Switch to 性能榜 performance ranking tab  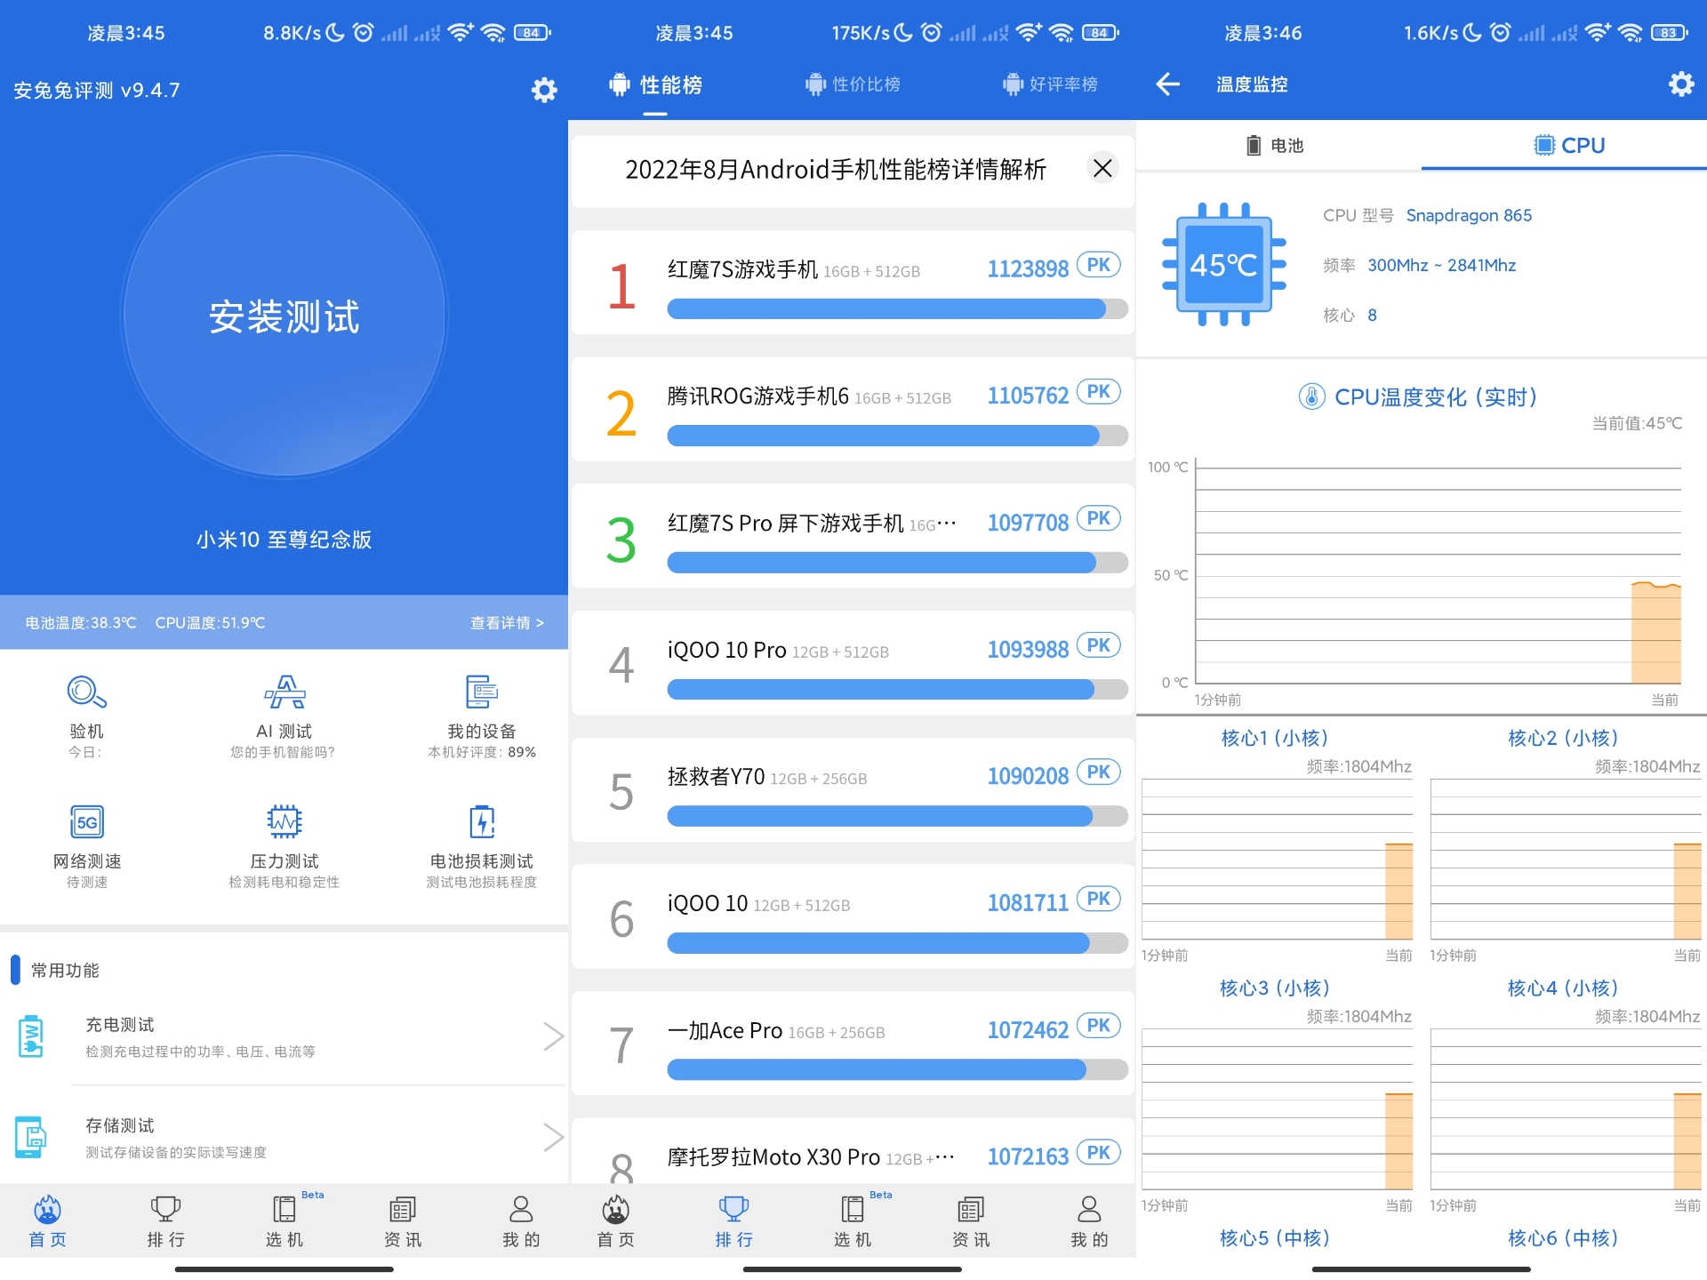pyautogui.click(x=655, y=85)
